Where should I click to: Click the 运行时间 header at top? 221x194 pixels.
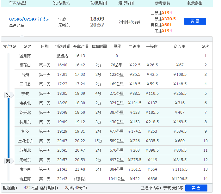[126, 3]
